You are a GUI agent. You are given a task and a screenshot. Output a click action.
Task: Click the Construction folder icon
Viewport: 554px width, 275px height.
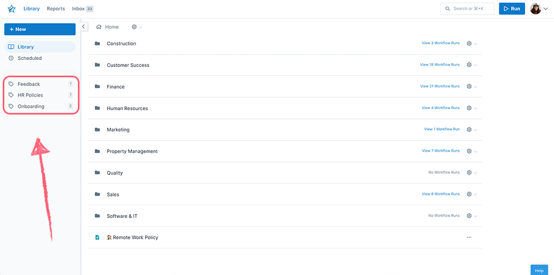(x=97, y=43)
